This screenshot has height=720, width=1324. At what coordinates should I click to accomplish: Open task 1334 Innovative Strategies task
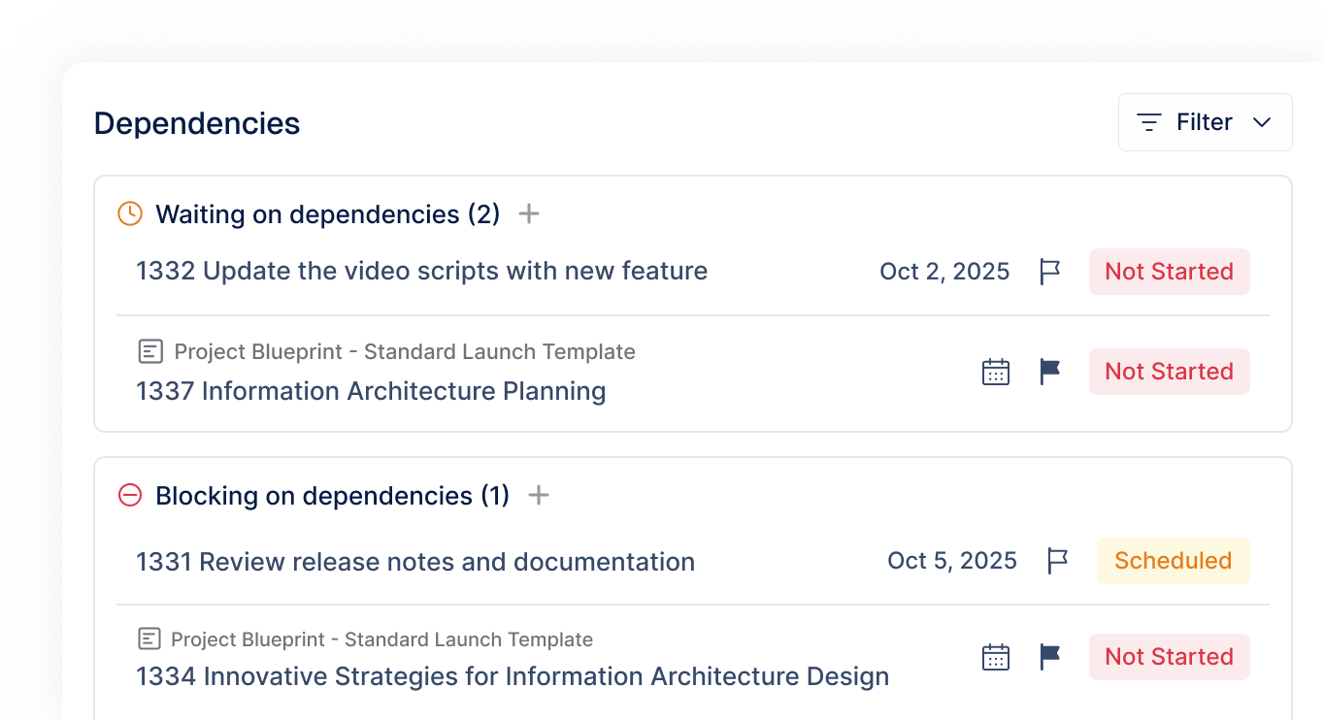coord(513,676)
